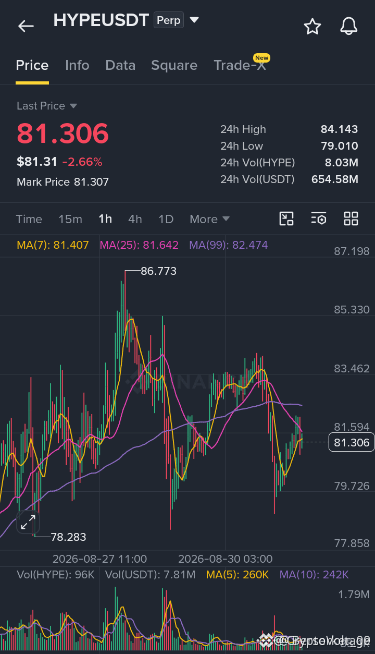
Task: Tap the volume MA(10): 242K label
Action: click(314, 575)
